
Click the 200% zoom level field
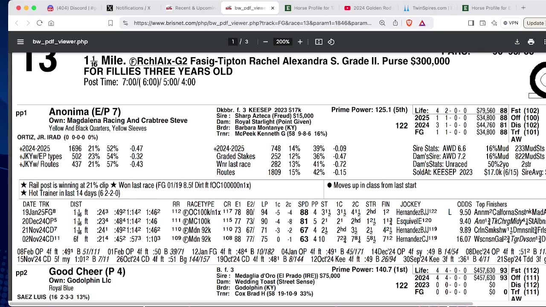click(x=282, y=42)
